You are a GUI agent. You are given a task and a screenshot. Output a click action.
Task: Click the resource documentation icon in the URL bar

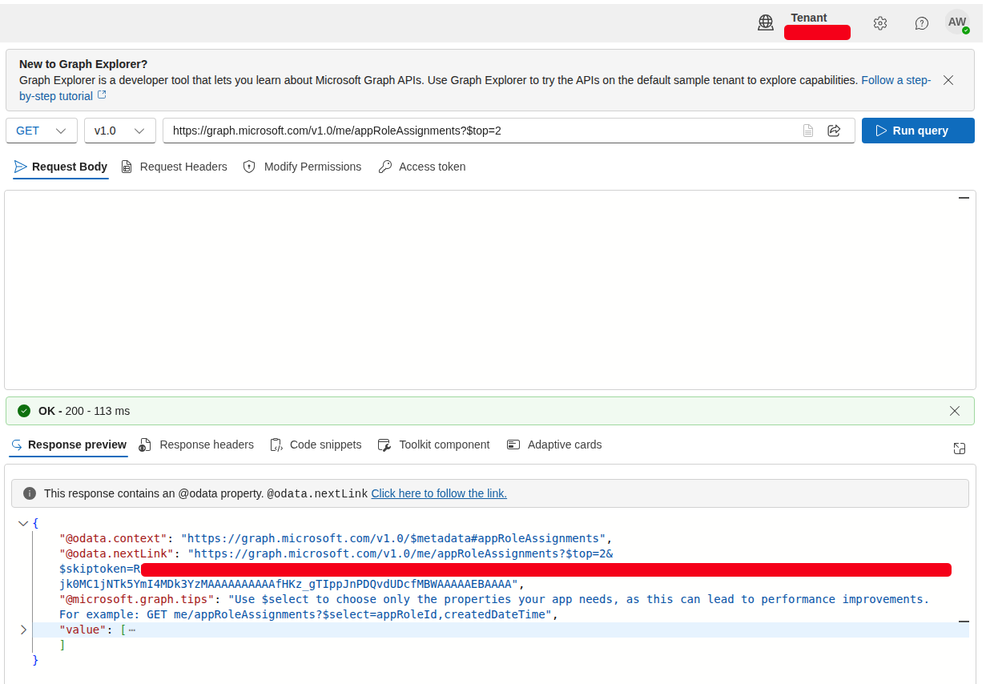(808, 131)
